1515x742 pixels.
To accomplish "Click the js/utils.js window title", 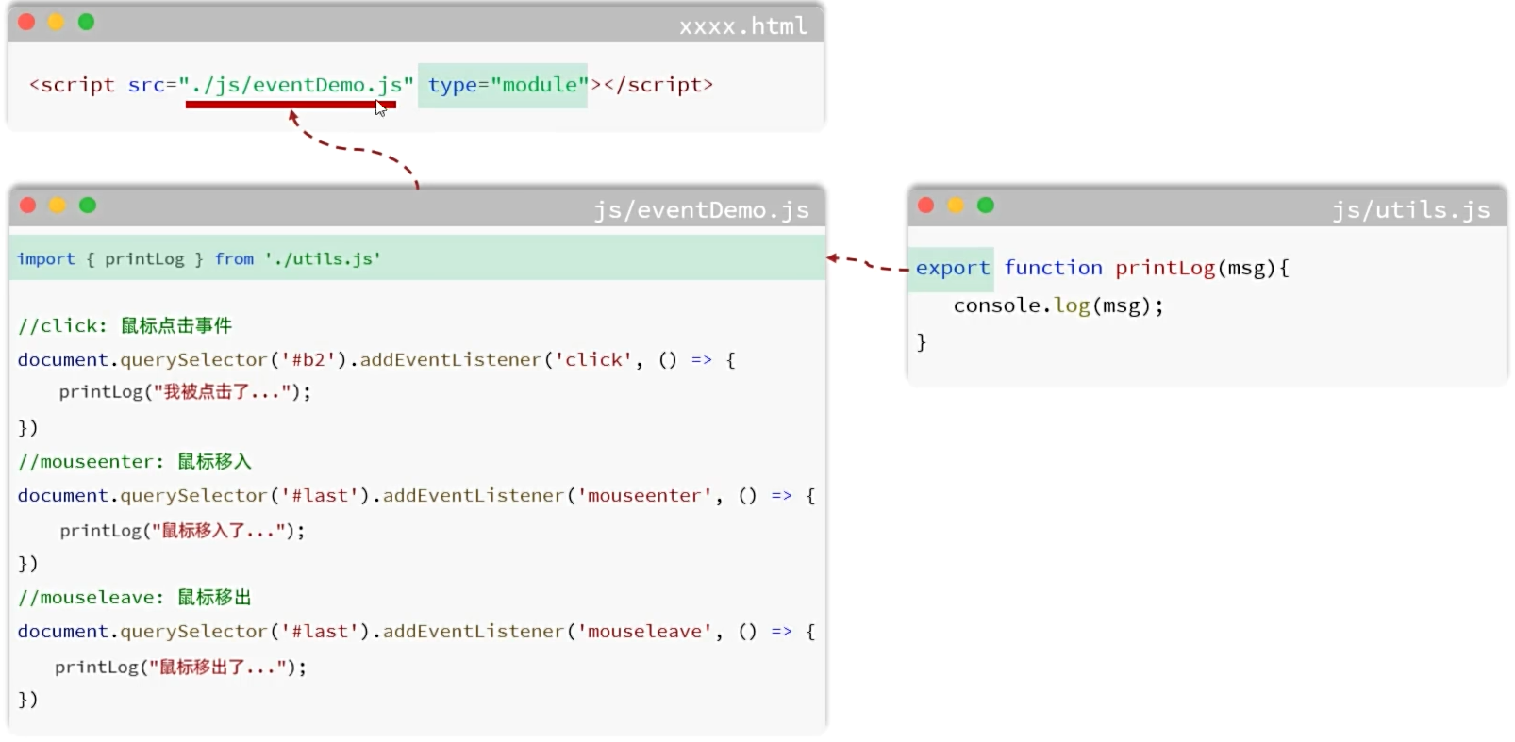I will (x=1411, y=209).
